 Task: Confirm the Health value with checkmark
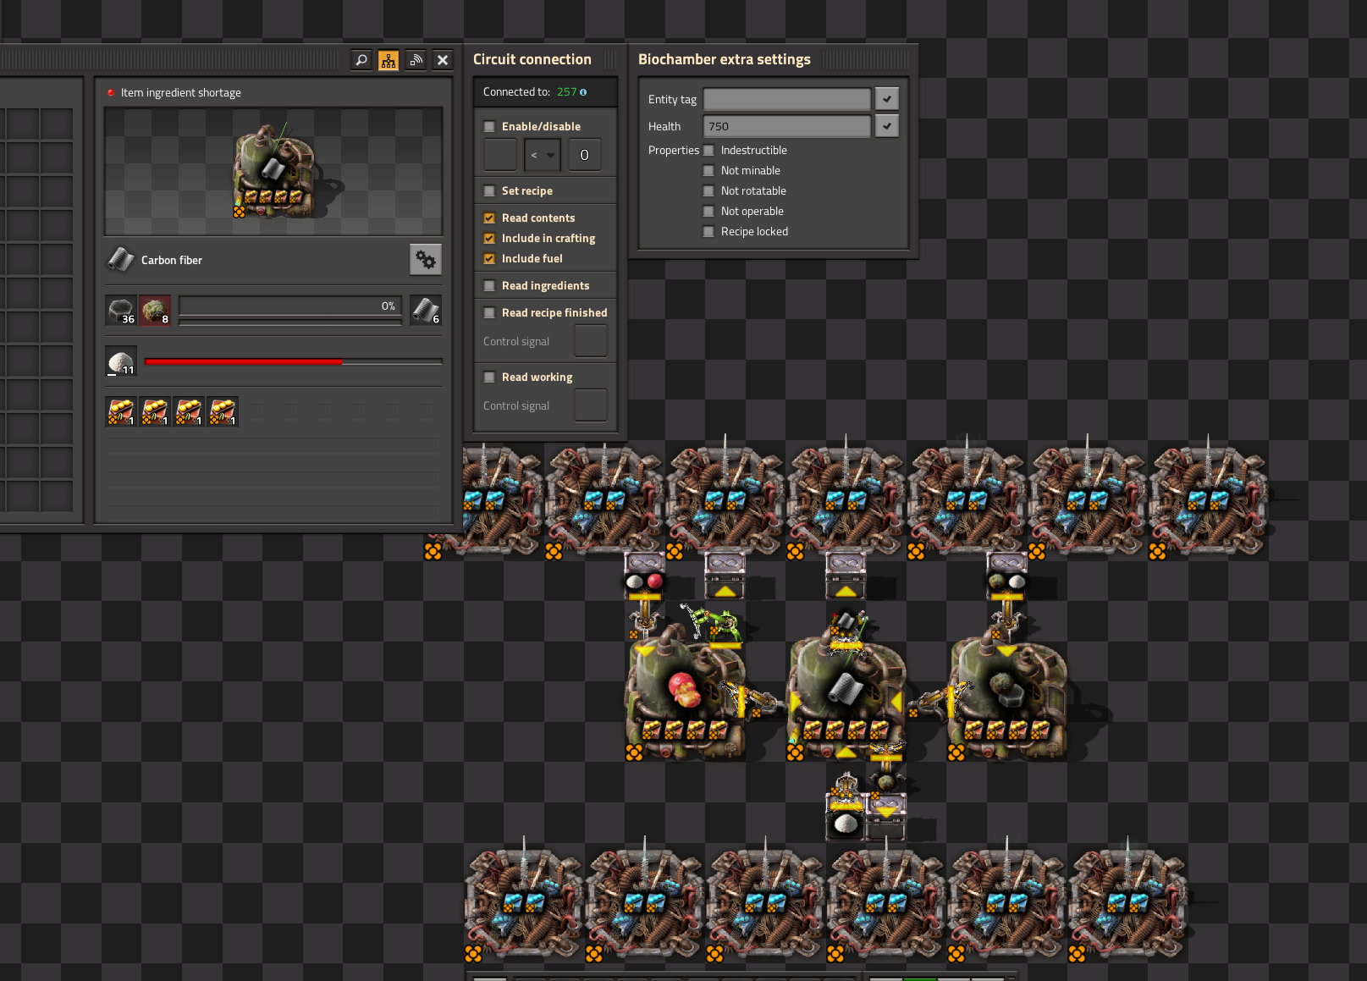point(887,126)
